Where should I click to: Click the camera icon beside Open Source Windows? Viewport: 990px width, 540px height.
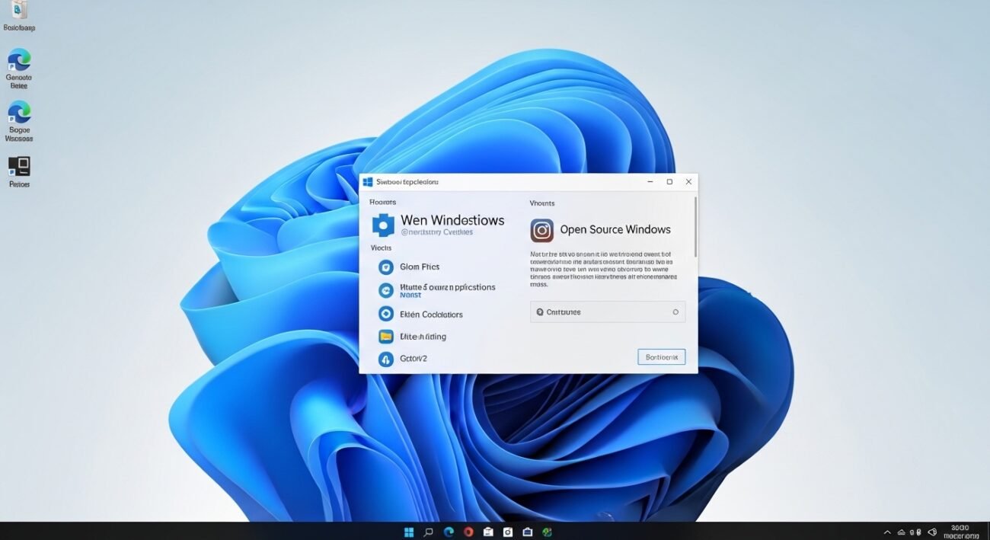point(541,230)
